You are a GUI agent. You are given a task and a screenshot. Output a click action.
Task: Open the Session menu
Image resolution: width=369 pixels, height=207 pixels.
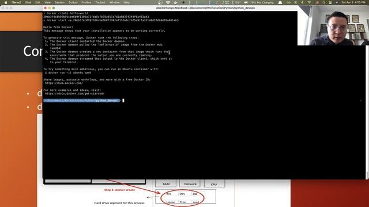[59, 2]
